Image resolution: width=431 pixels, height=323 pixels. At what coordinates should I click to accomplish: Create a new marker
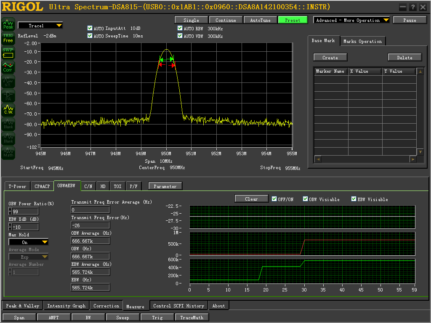click(x=330, y=57)
